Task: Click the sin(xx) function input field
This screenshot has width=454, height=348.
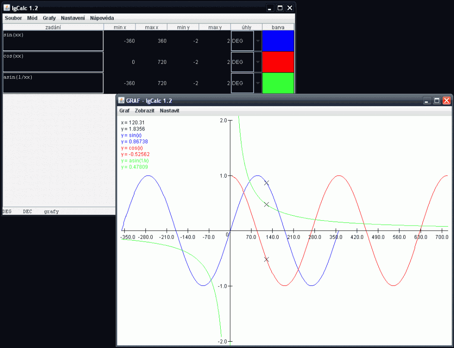Action: [53, 41]
